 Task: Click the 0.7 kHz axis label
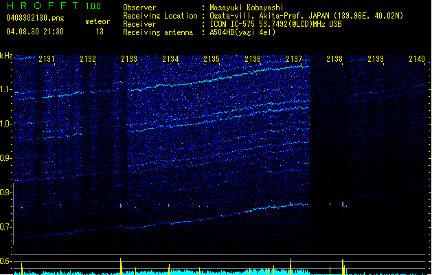[x=6, y=227]
